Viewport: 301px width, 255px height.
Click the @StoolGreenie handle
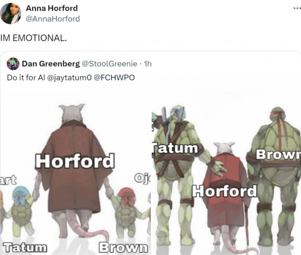(x=110, y=64)
